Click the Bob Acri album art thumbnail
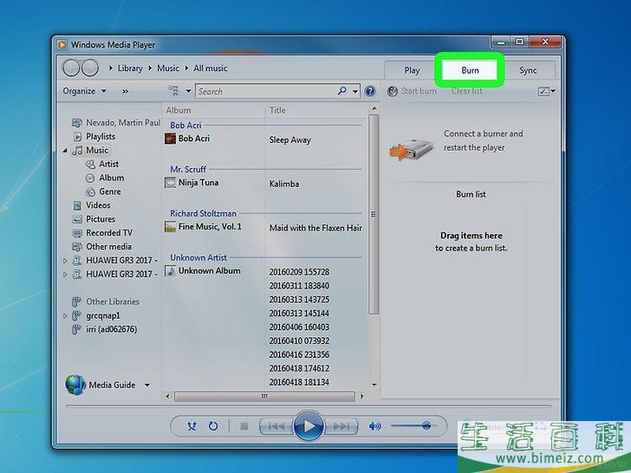The image size is (631, 473). coord(170,139)
